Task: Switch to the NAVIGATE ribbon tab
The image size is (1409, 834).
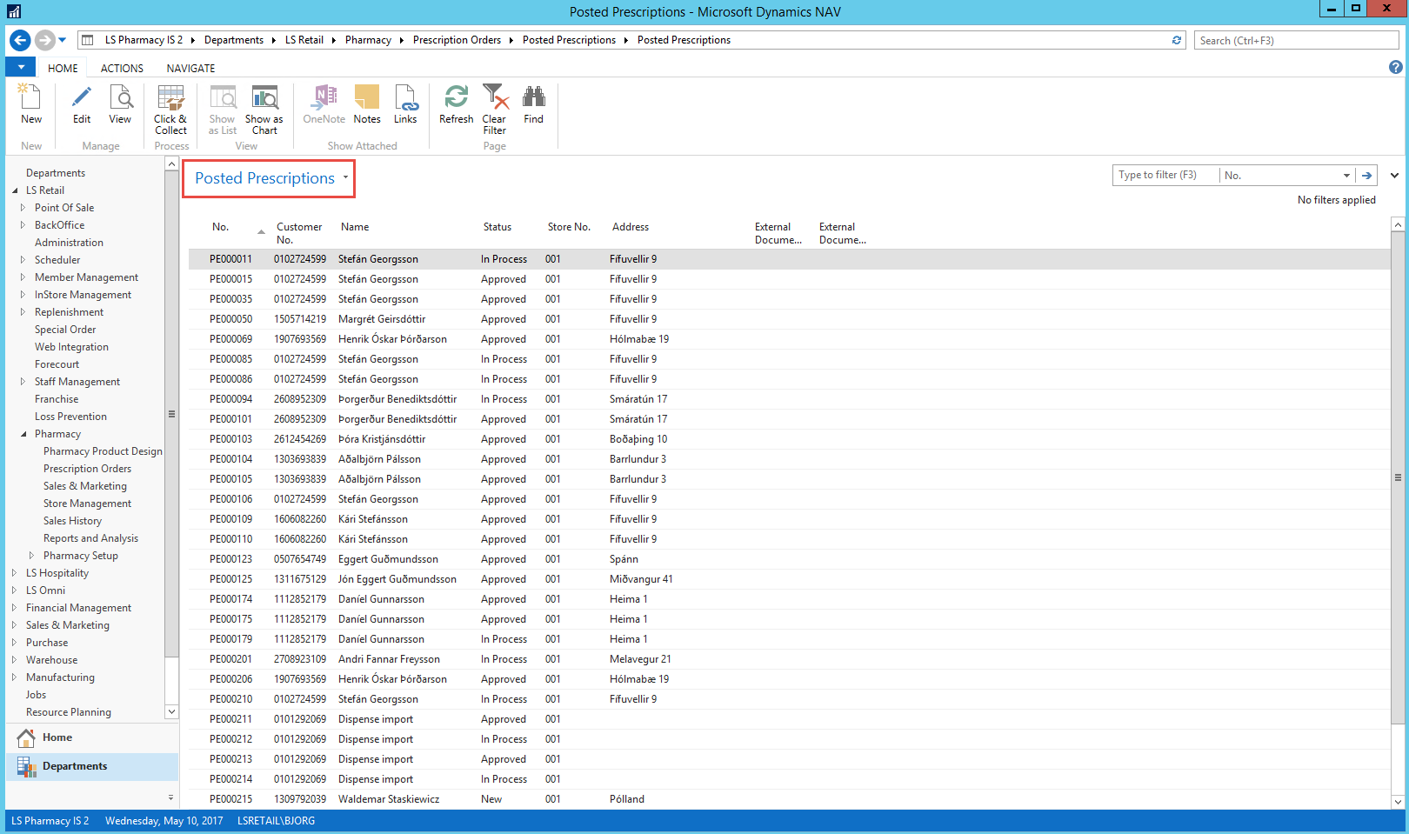Action: pyautogui.click(x=190, y=68)
